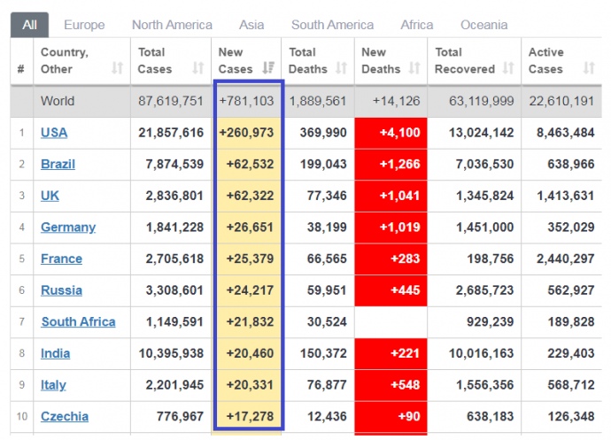Open the North America tab
Viewport: 611px width, 440px height.
point(172,25)
